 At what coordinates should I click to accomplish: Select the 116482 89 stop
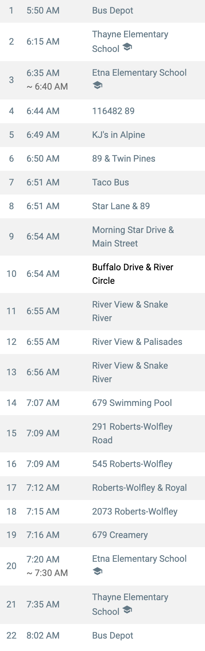coord(102,111)
